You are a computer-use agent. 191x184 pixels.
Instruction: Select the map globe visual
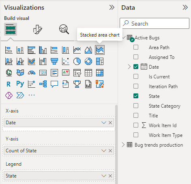[9, 73]
